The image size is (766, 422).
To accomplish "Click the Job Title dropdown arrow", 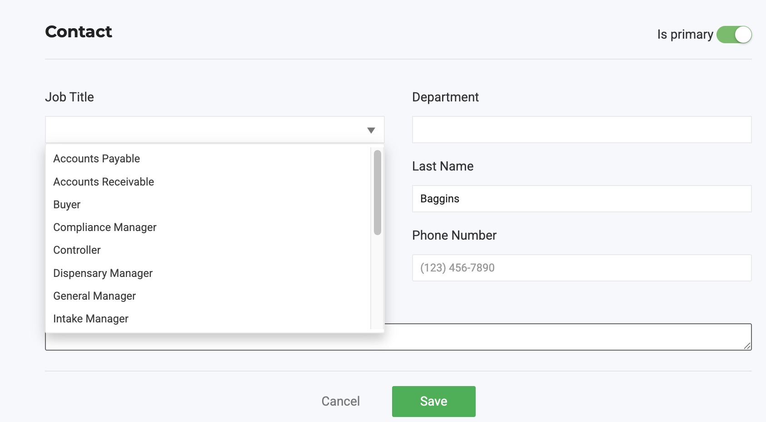I will (x=371, y=131).
